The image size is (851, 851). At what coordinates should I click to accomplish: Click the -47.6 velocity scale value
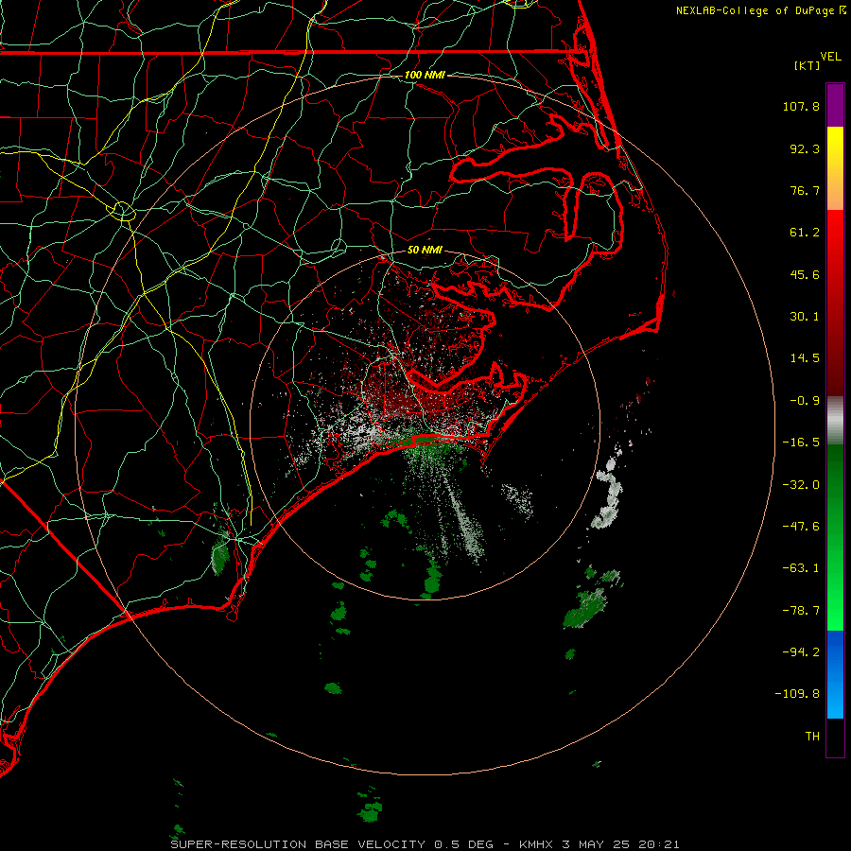click(x=801, y=527)
